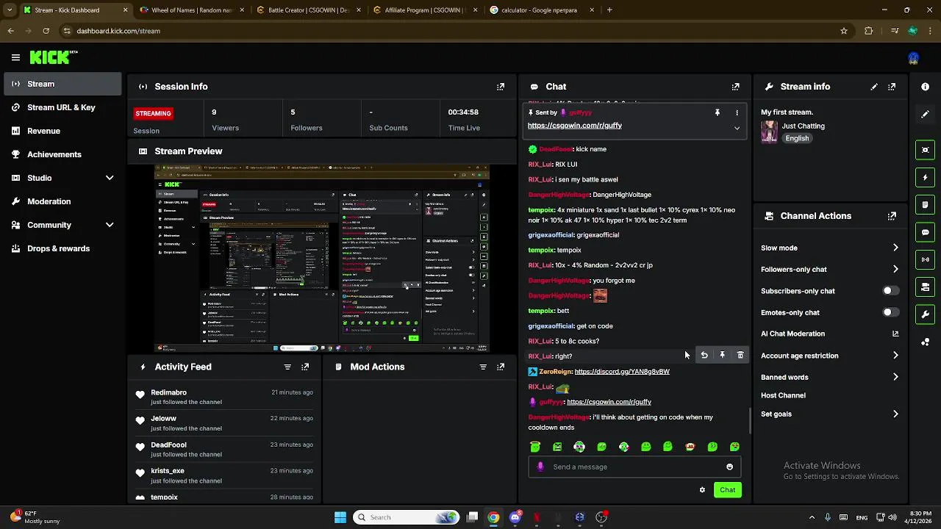Open the pinned csgowin.com/r/guffy link
The image size is (941, 529).
[574, 126]
